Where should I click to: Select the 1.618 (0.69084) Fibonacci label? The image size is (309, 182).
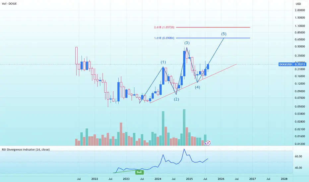pos(164,38)
